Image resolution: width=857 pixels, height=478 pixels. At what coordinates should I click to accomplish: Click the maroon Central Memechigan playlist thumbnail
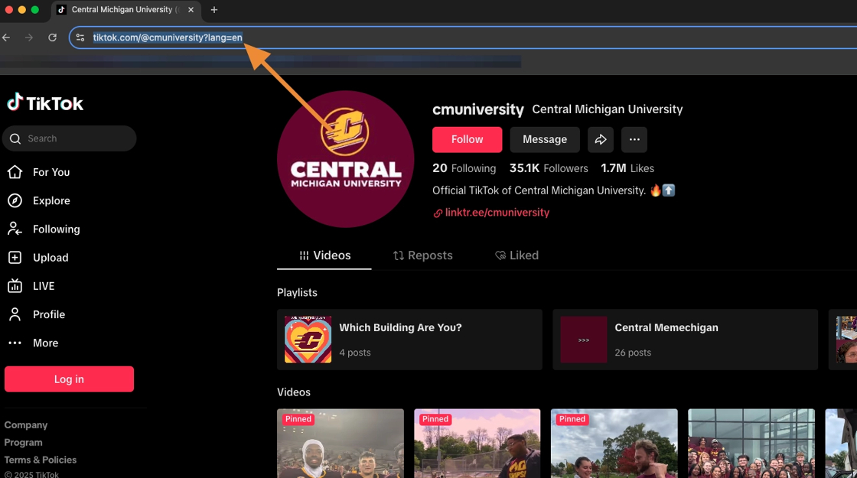pyautogui.click(x=583, y=340)
